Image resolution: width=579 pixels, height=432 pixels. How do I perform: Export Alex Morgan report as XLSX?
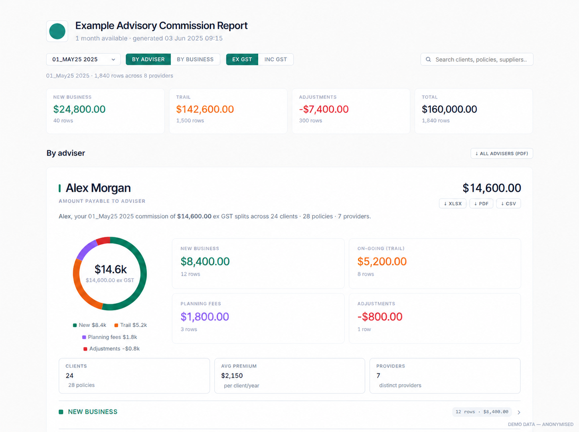click(453, 203)
